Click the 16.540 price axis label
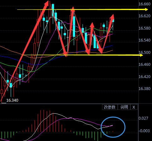The width and height of the screenshot is (152, 141). 144,40
